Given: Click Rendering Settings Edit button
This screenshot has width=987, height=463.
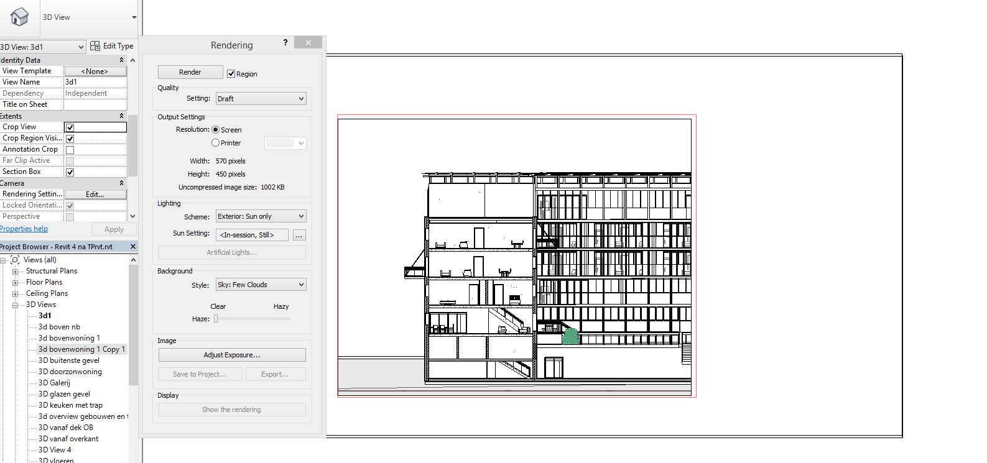Looking at the screenshot, I should tap(95, 195).
